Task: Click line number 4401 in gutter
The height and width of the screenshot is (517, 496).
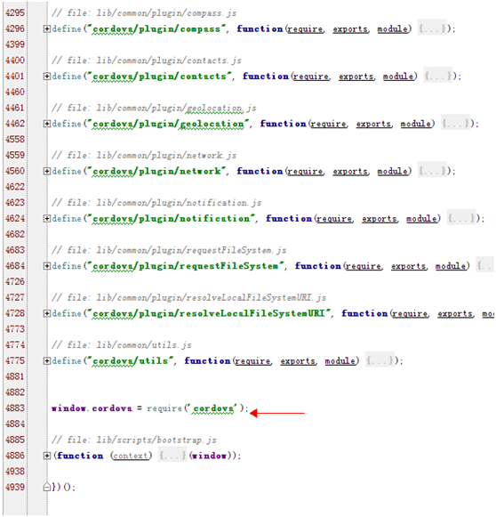Action: click(x=15, y=77)
